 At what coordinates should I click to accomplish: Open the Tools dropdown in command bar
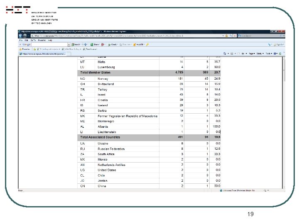[269, 54]
